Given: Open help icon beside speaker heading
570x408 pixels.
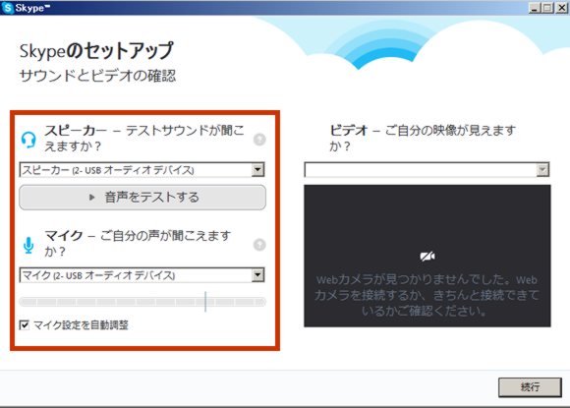Looking at the screenshot, I should point(259,140).
